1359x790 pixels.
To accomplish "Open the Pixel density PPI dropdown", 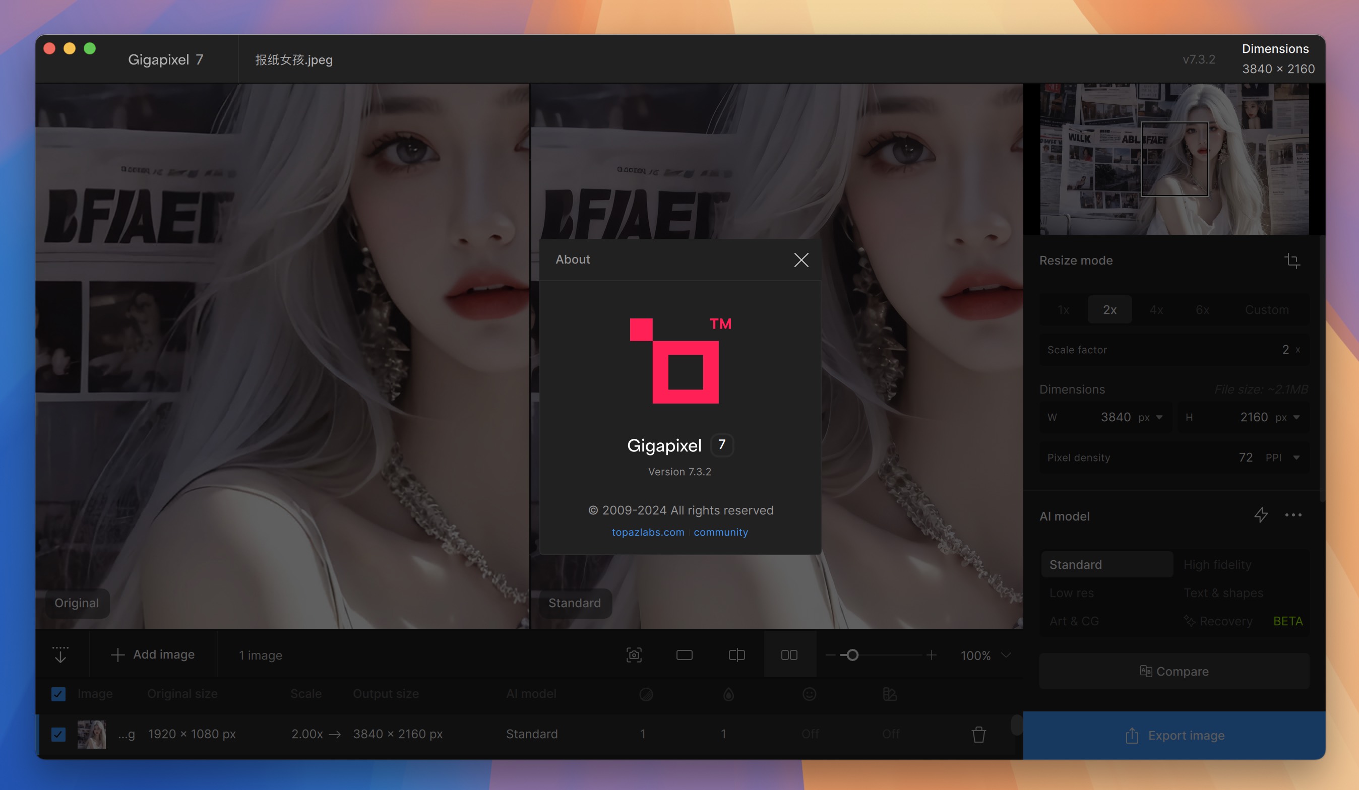I will pyautogui.click(x=1282, y=457).
